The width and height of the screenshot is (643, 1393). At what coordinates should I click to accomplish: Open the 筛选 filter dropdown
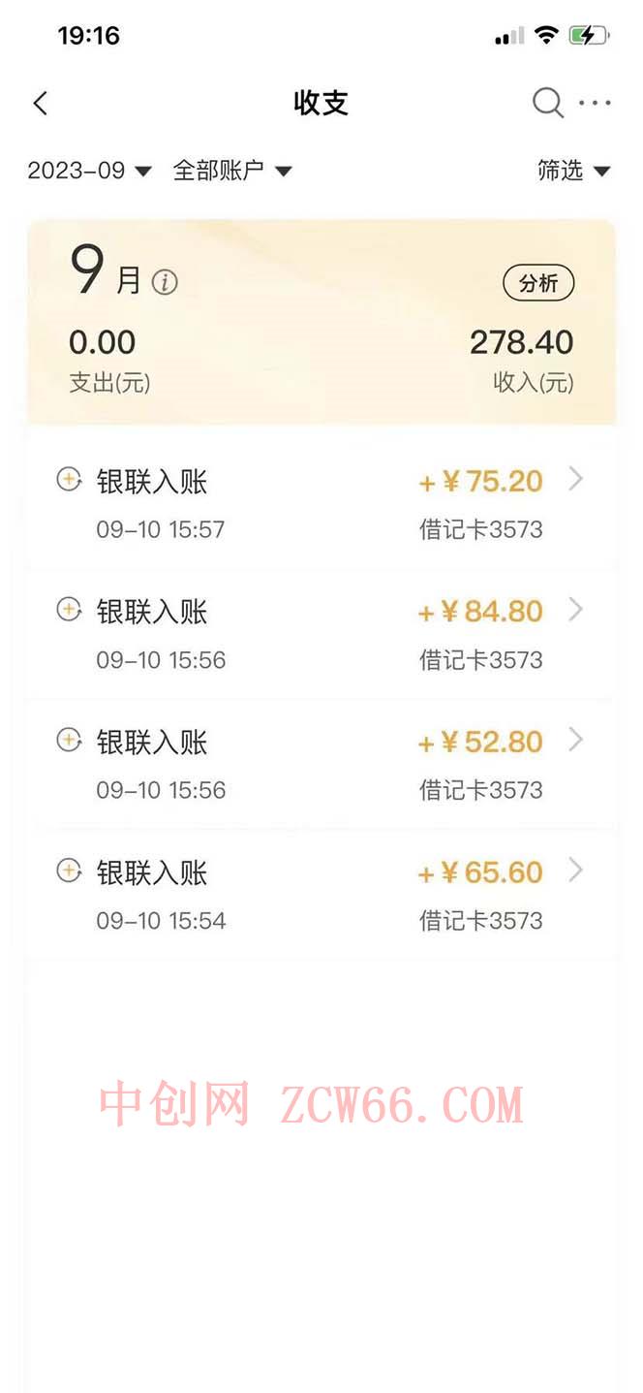[x=573, y=171]
